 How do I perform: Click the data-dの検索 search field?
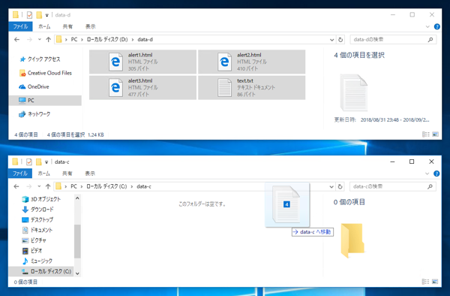point(388,40)
